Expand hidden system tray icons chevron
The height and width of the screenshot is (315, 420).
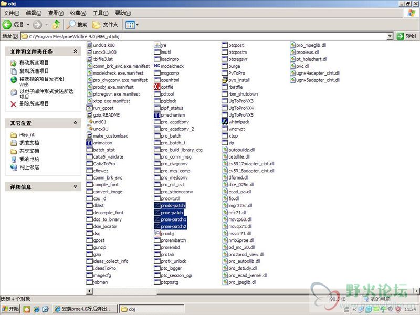(x=354, y=309)
